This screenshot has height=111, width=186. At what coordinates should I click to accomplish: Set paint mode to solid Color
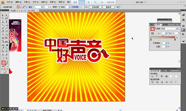(x=2, y=69)
